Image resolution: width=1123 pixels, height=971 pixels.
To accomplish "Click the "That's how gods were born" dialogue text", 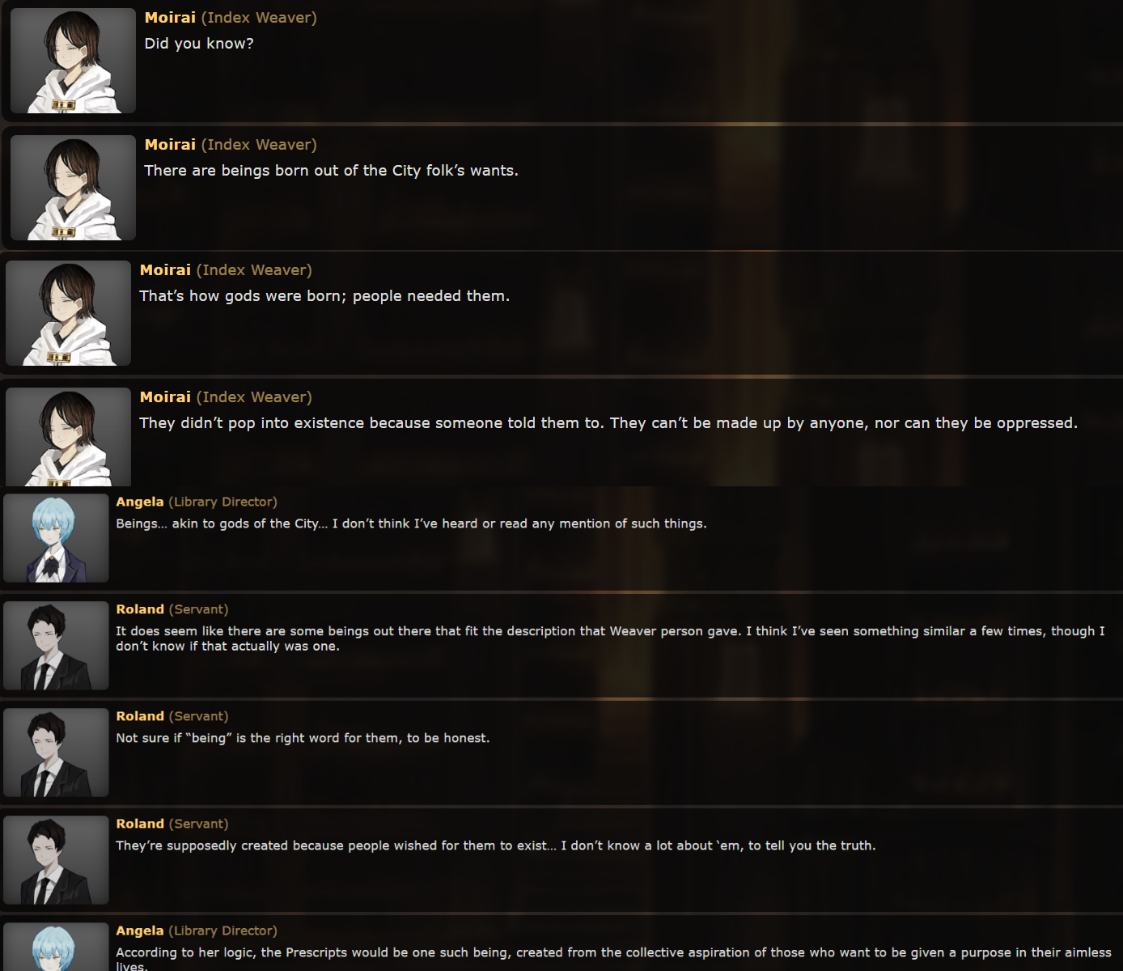I will coord(324,296).
